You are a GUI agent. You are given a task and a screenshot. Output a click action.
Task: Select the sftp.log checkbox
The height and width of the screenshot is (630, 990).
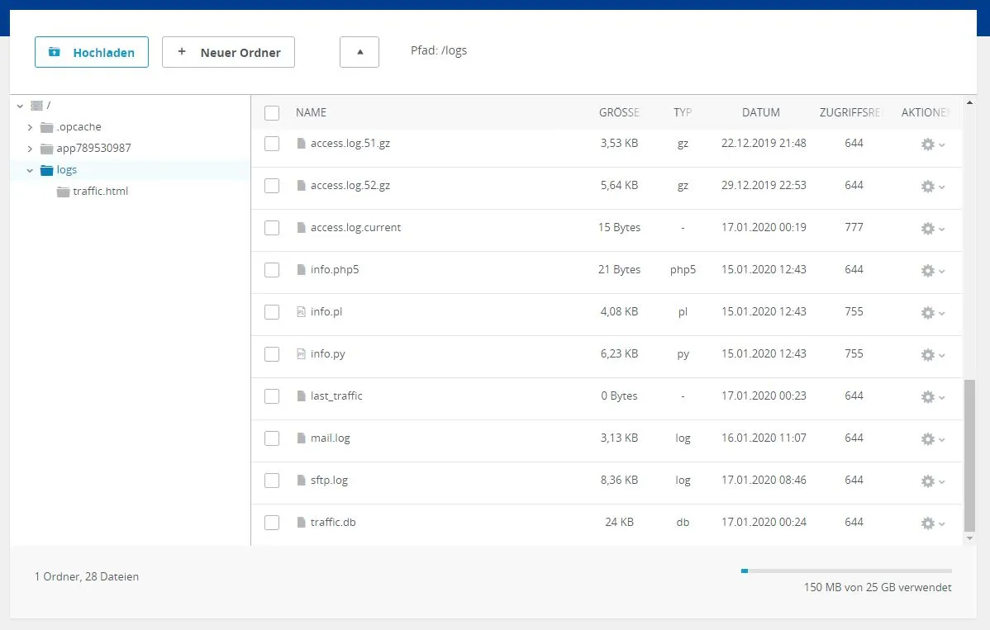272,481
